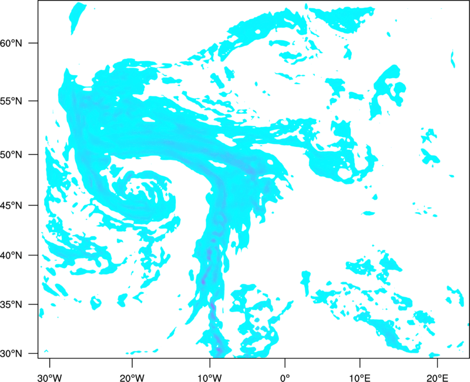Click the 30°N latitude label
The width and height of the screenshot is (470, 382).
point(11,354)
